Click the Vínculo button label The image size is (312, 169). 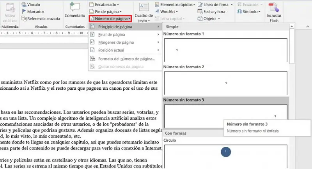pyautogui.click(x=34, y=5)
